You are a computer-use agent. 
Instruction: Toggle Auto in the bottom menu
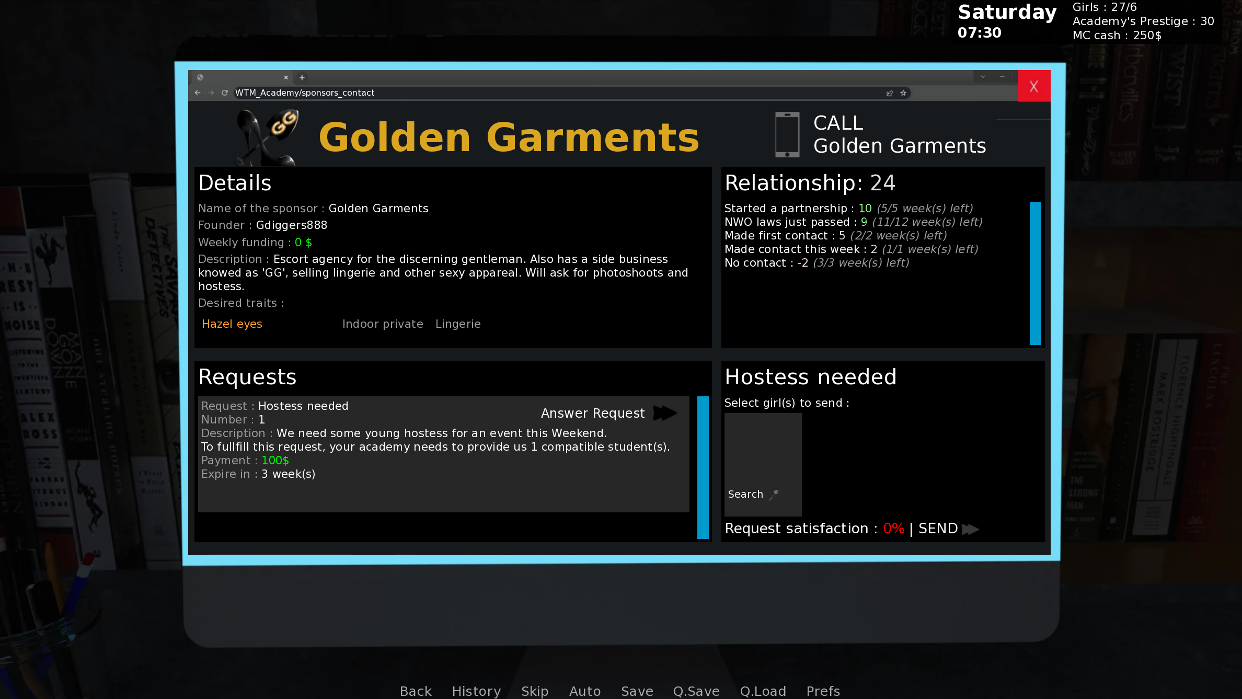coord(585,691)
